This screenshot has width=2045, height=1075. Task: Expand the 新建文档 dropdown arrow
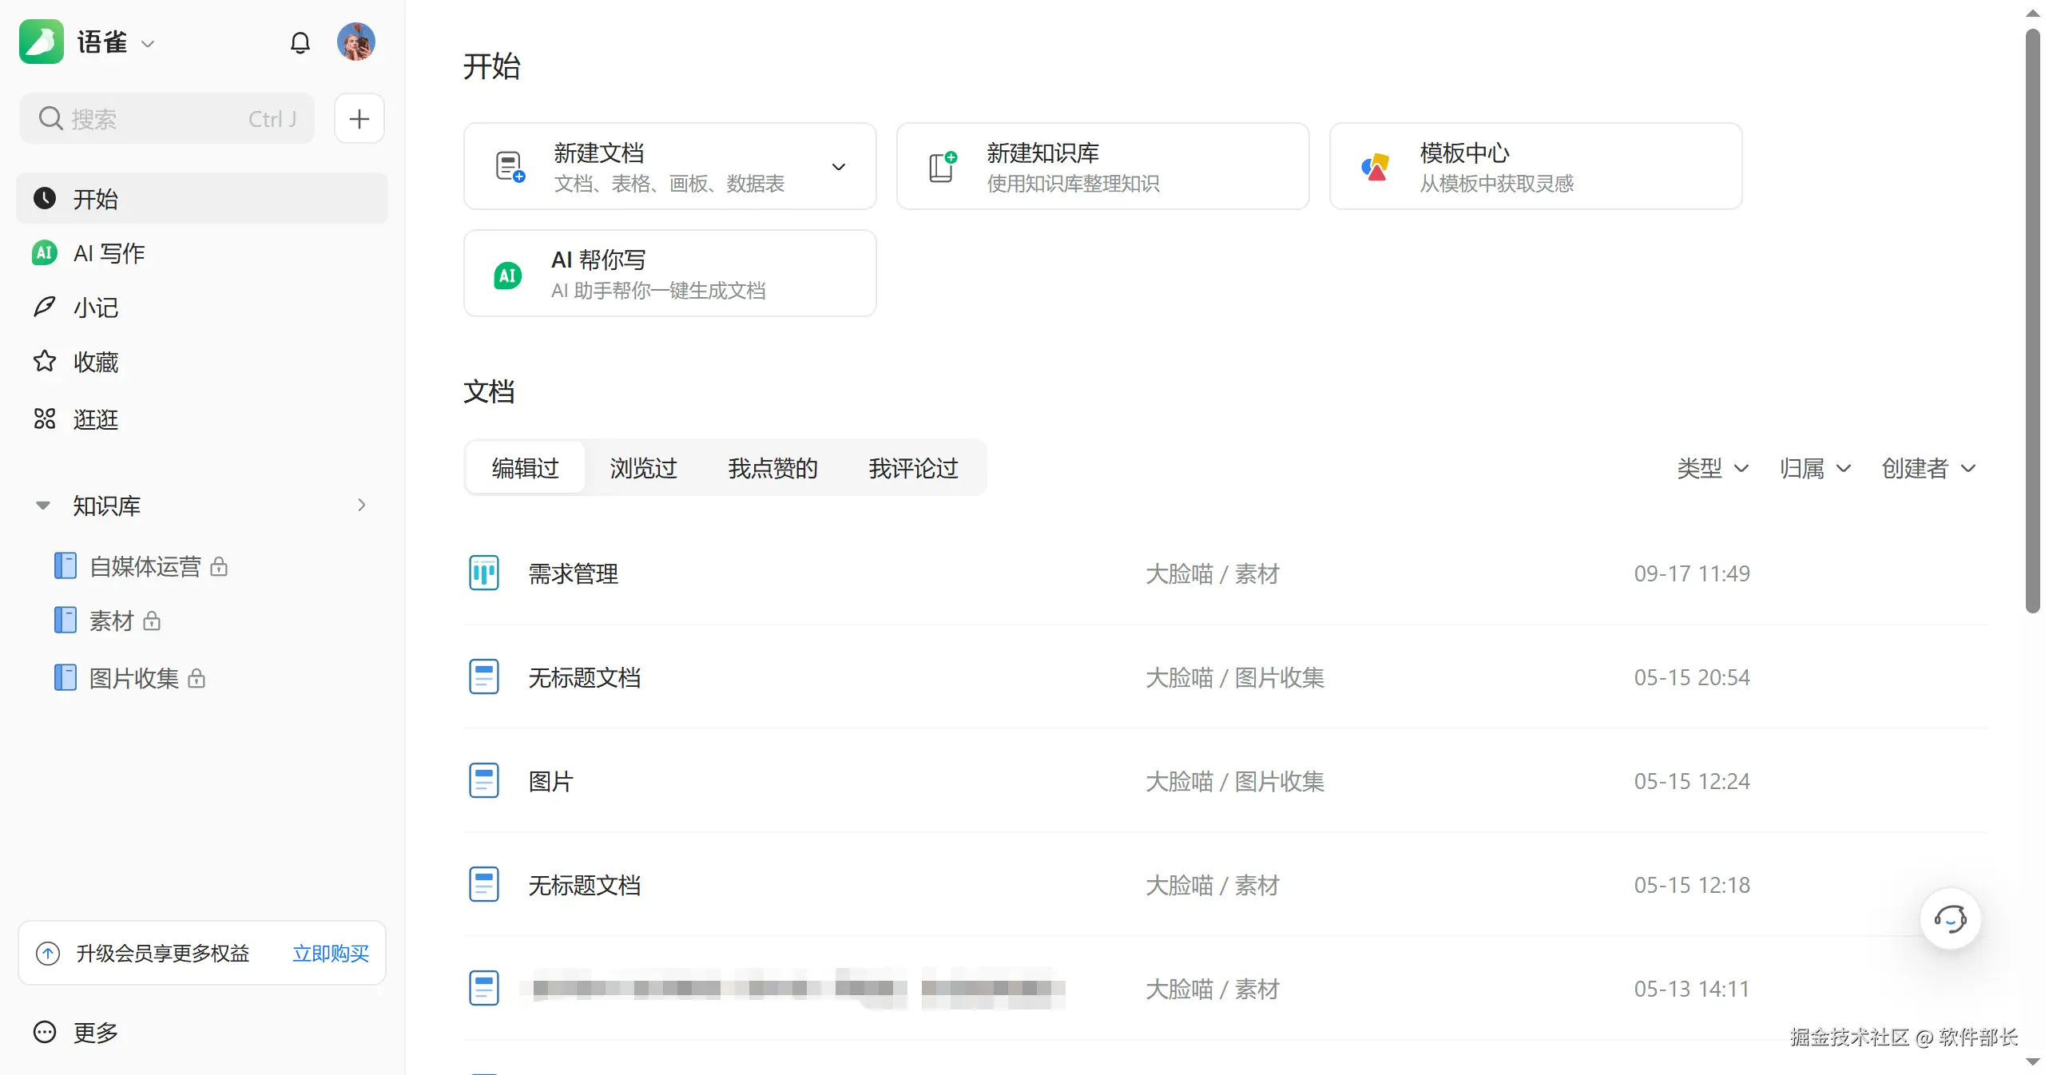838,167
